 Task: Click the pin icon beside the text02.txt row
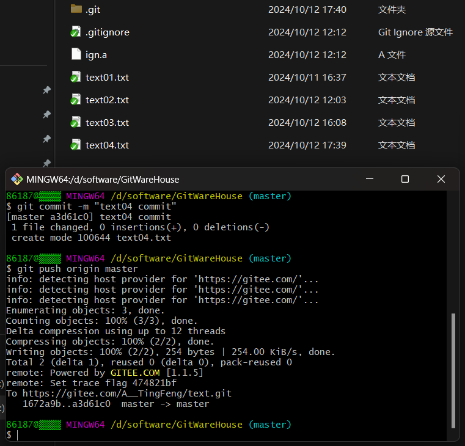(x=46, y=114)
